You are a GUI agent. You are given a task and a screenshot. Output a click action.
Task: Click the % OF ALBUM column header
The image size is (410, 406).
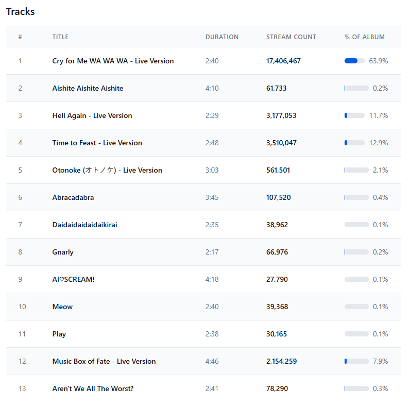(365, 37)
